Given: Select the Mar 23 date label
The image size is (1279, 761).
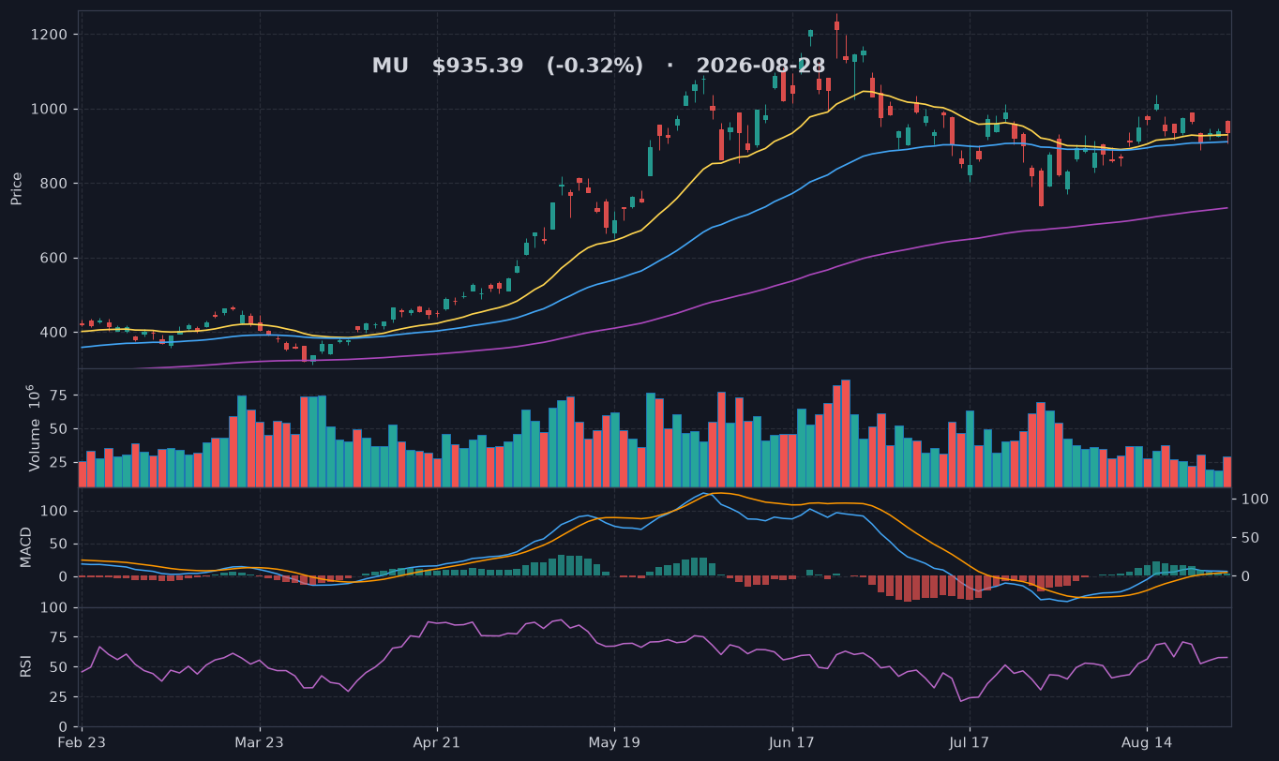Looking at the screenshot, I should [260, 742].
